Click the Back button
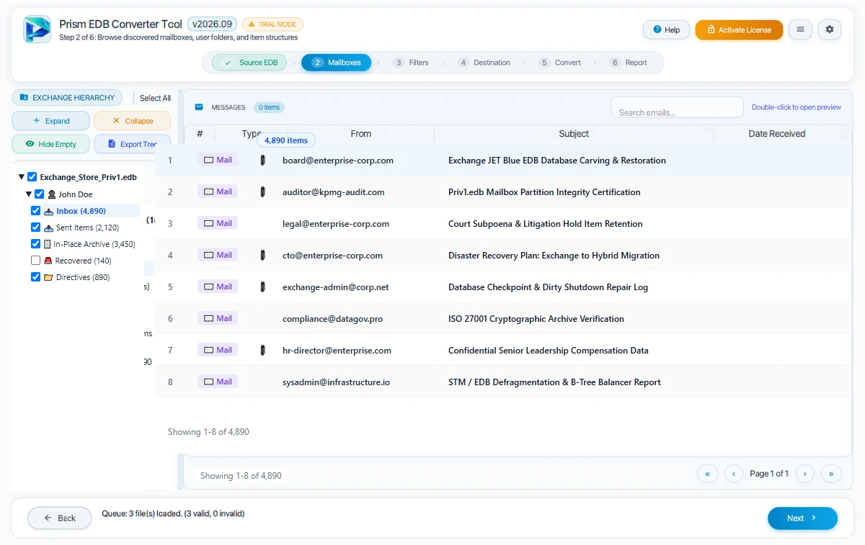This screenshot has width=865, height=545. (59, 518)
